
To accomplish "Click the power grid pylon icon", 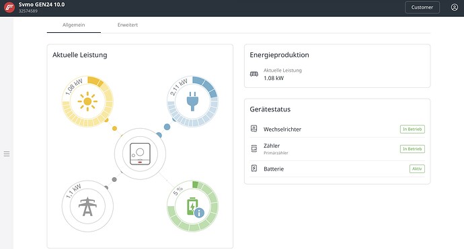I will coord(87,207).
